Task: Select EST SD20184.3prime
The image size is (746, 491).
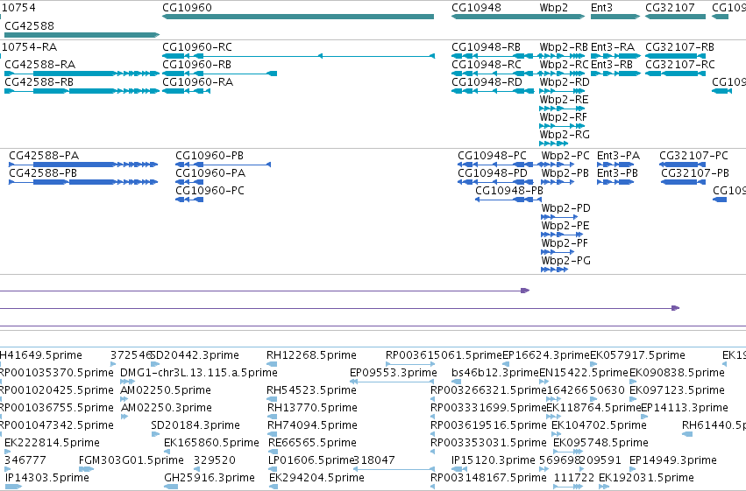Action: pyautogui.click(x=195, y=425)
